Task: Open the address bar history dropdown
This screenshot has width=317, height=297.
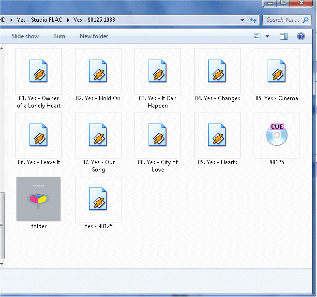Action: 242,20
